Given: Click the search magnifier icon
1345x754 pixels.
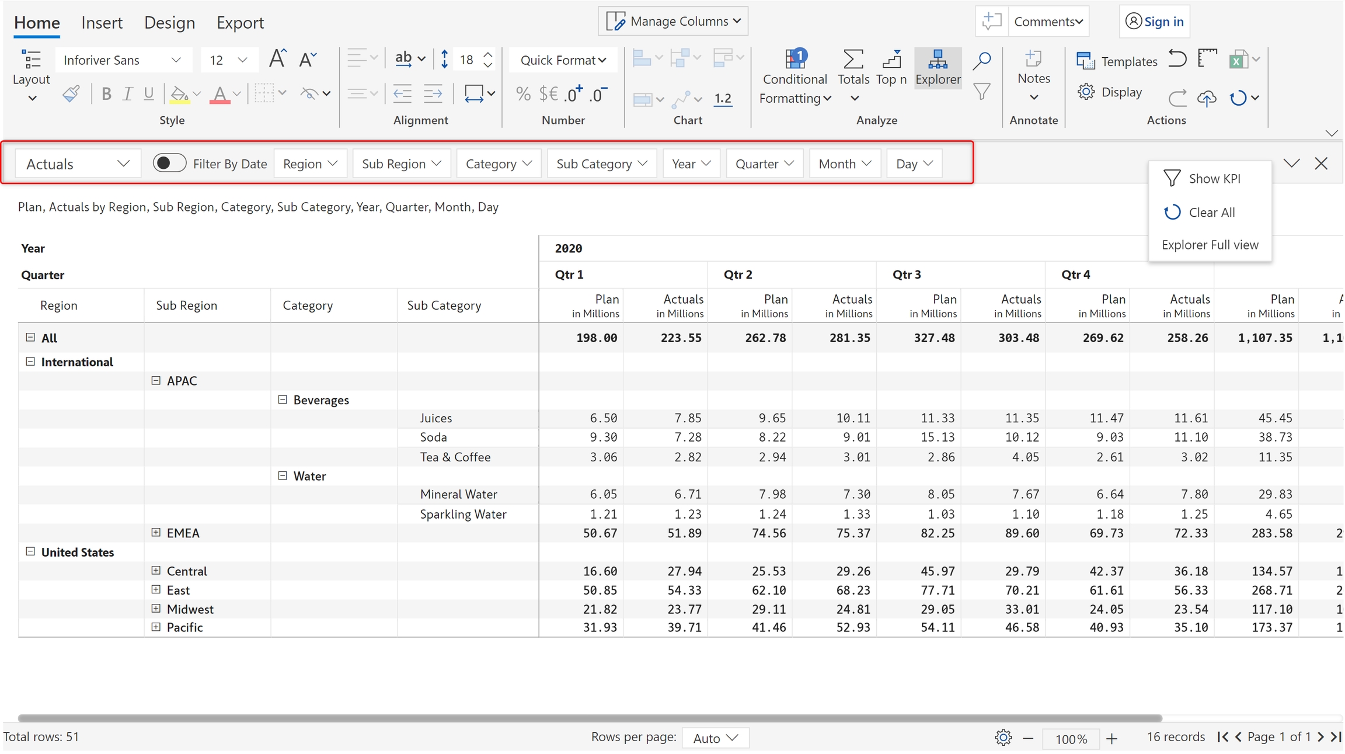Looking at the screenshot, I should [982, 60].
